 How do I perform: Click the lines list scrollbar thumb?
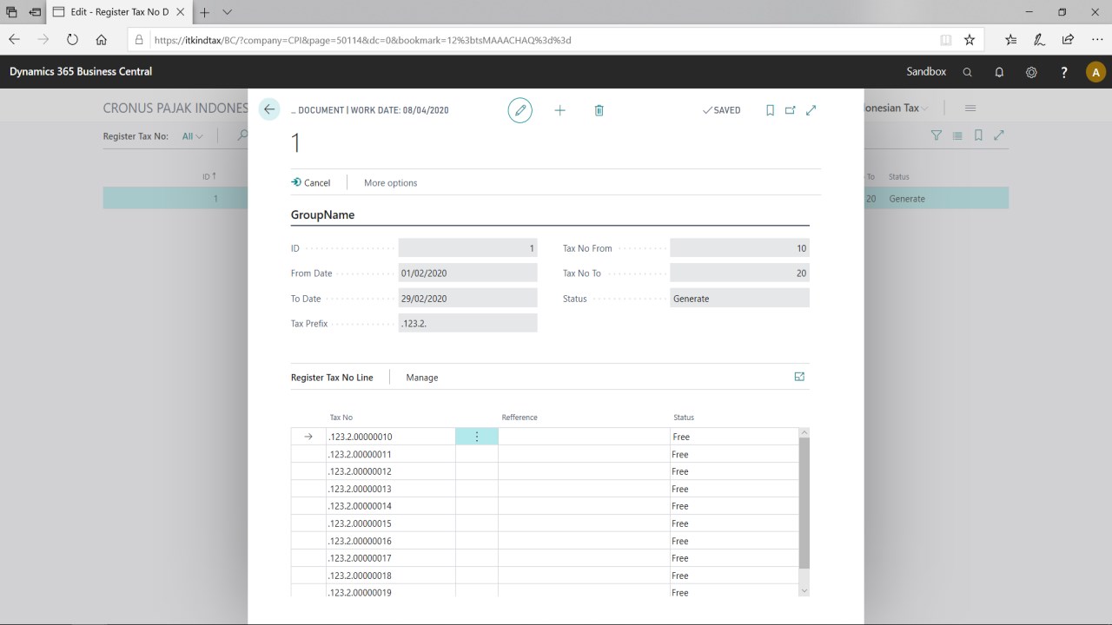804,503
